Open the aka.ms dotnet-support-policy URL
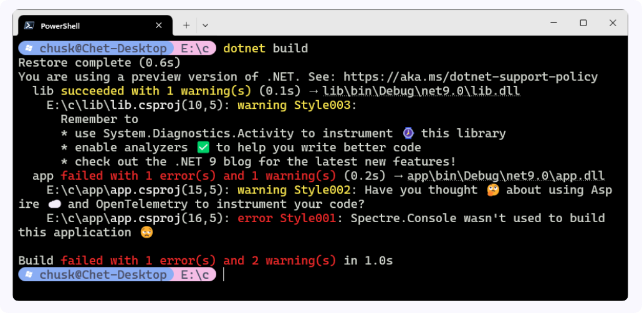This screenshot has height=313, width=642. pyautogui.click(x=471, y=77)
